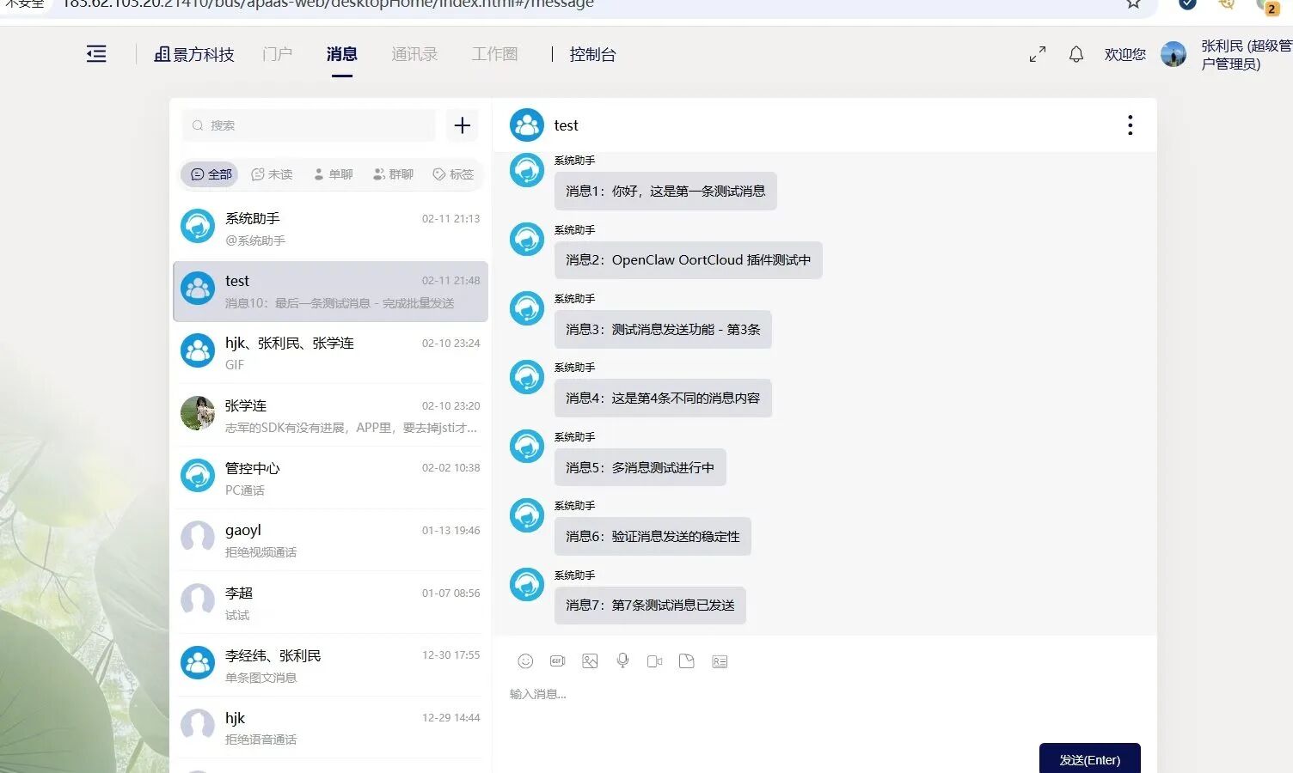Viewport: 1293px width, 773px height.
Task: Click sender avatar beside 消息1 bubble
Action: (527, 170)
